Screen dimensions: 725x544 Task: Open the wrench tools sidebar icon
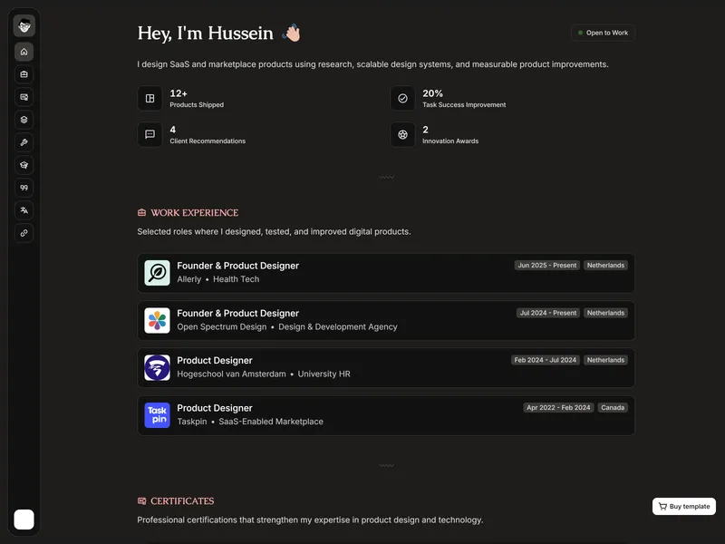[x=24, y=142]
